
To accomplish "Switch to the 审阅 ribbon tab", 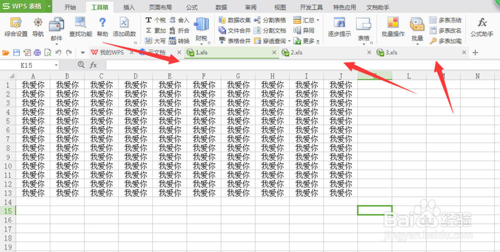I will point(250,7).
